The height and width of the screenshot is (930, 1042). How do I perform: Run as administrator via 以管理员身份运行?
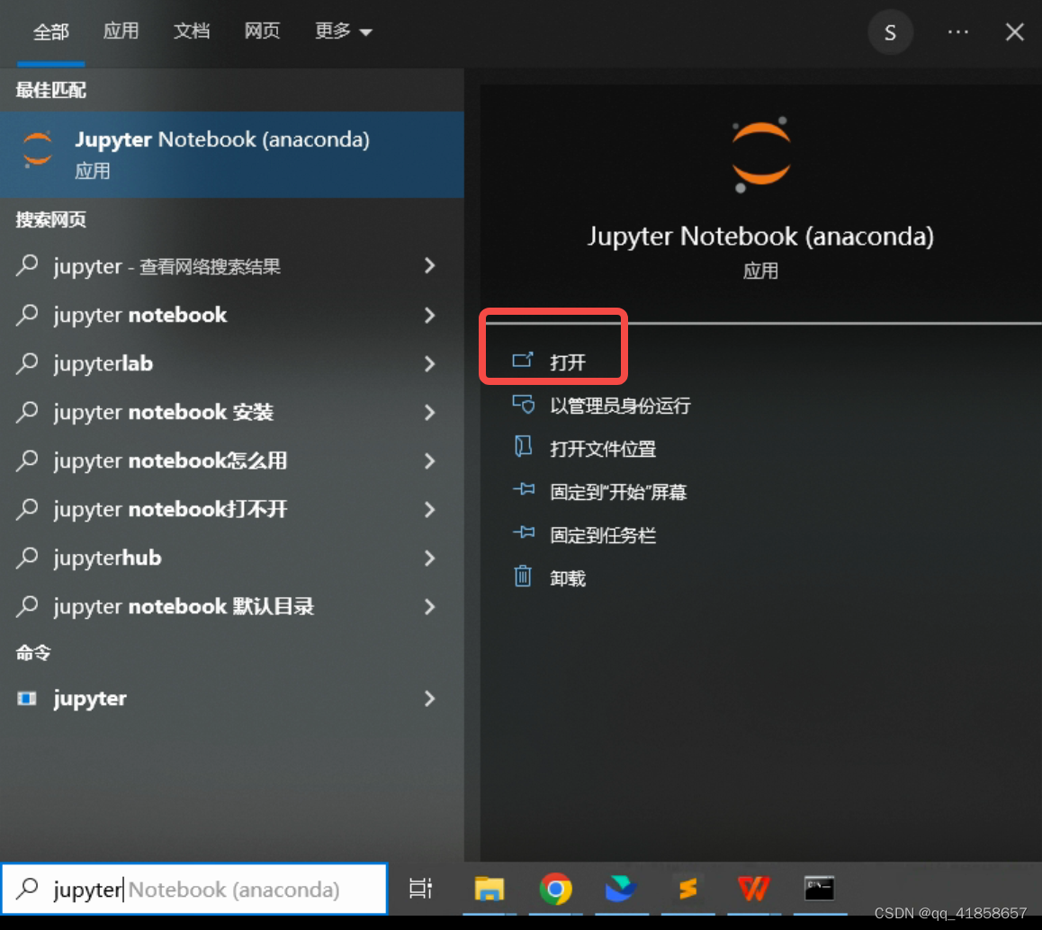click(619, 406)
